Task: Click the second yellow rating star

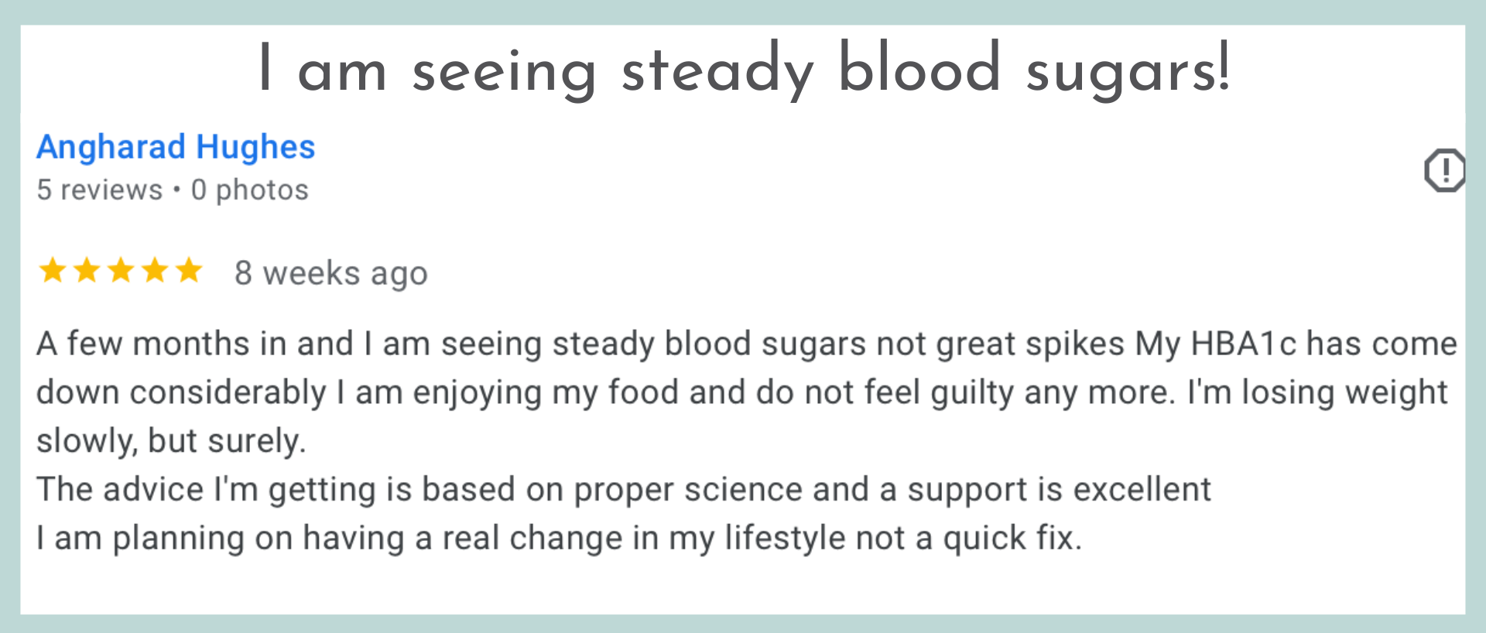Action: (x=87, y=271)
